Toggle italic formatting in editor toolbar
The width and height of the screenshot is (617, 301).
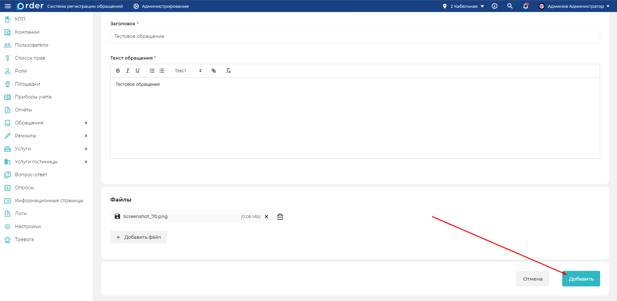128,71
